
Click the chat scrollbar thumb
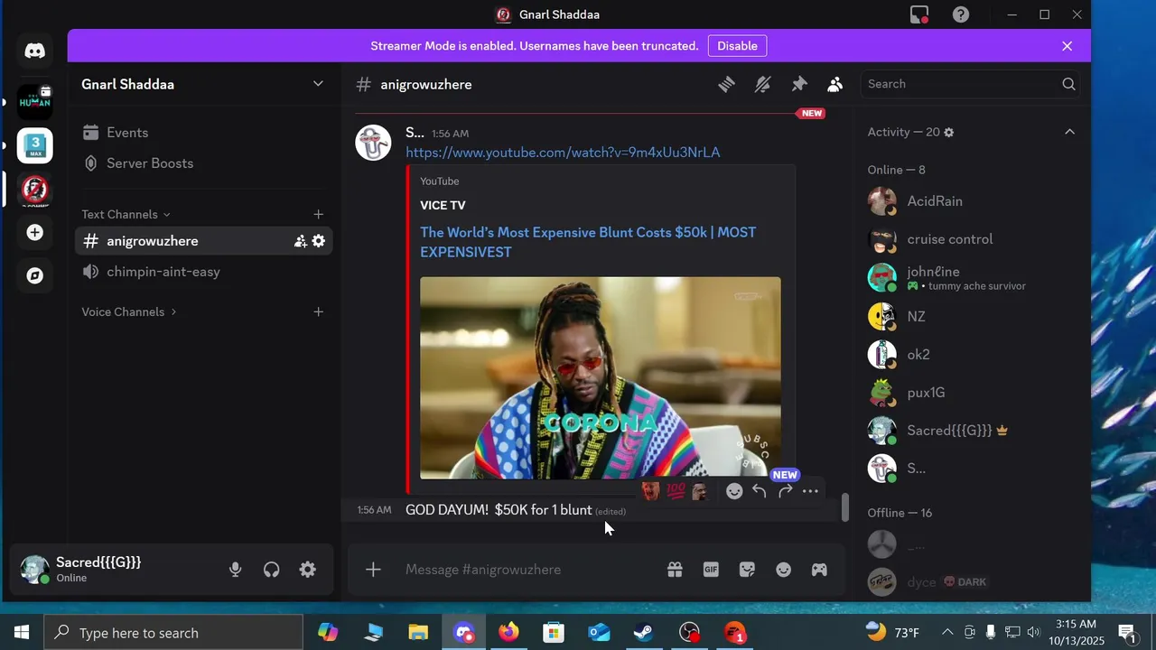click(845, 507)
